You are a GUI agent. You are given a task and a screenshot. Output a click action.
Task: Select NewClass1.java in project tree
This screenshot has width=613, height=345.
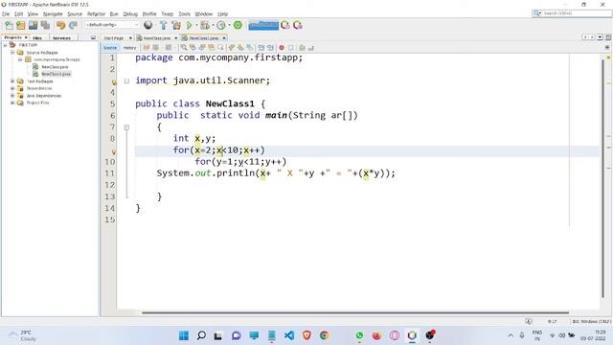click(56, 74)
